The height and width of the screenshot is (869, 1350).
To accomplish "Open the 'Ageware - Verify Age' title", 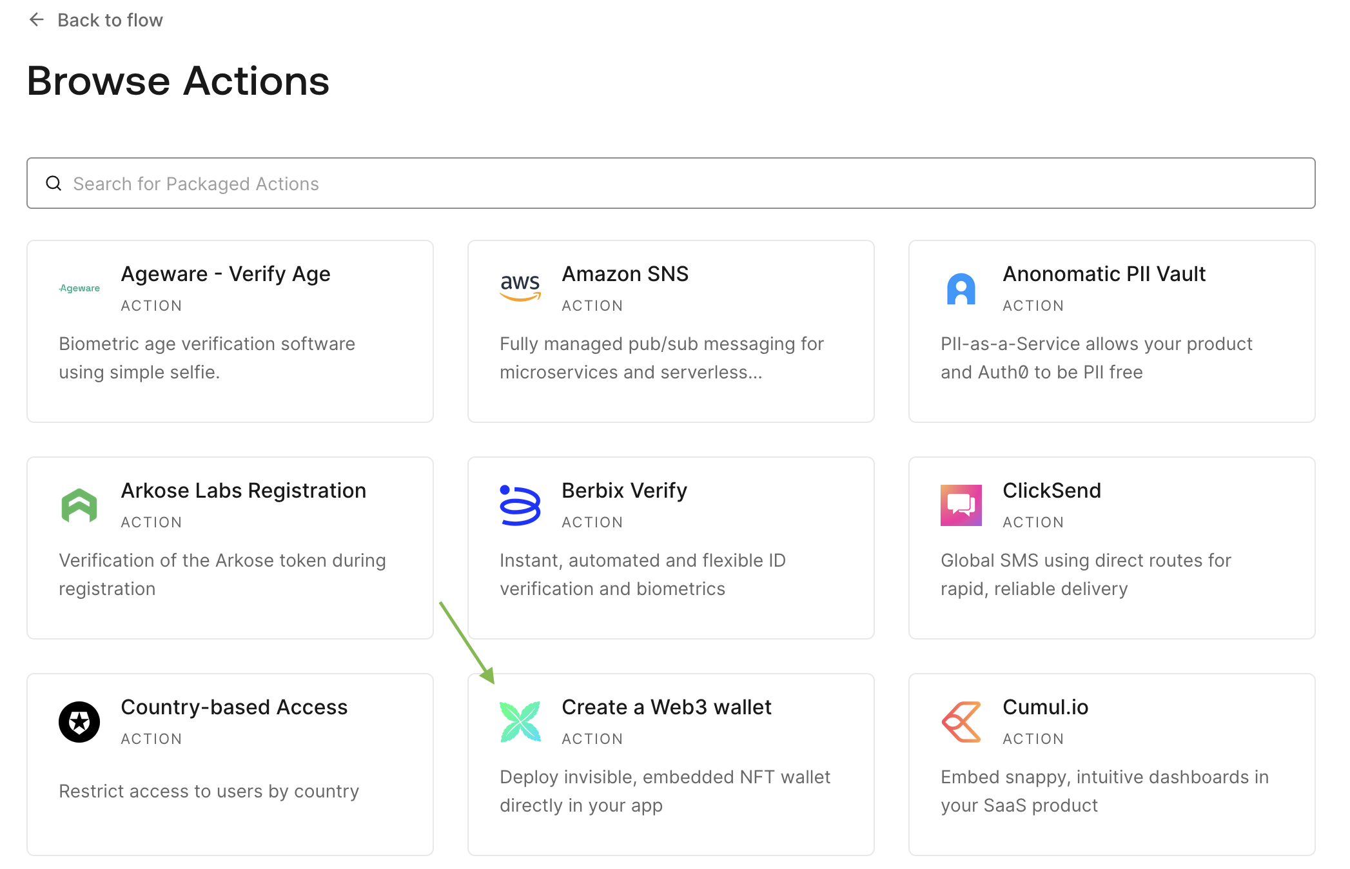I will pos(226,274).
